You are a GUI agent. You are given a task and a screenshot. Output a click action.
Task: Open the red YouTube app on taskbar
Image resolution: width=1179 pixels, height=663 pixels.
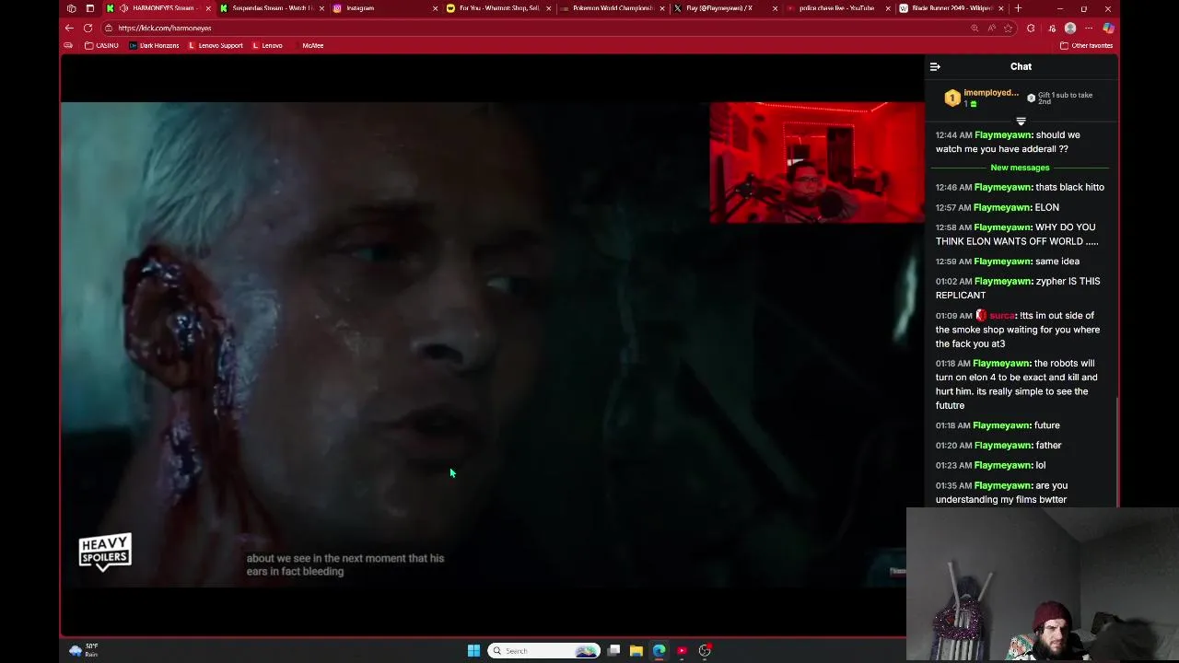(682, 650)
